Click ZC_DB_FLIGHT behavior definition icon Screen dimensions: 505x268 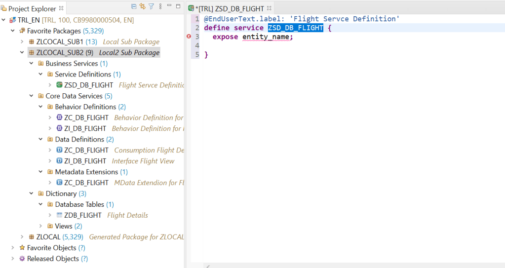[59, 117]
